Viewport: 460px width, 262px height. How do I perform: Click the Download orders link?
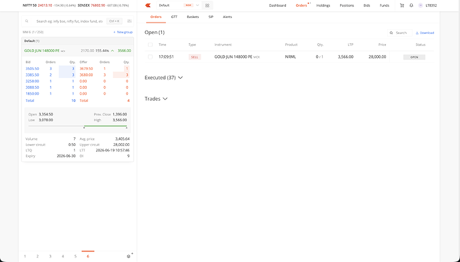click(x=425, y=33)
